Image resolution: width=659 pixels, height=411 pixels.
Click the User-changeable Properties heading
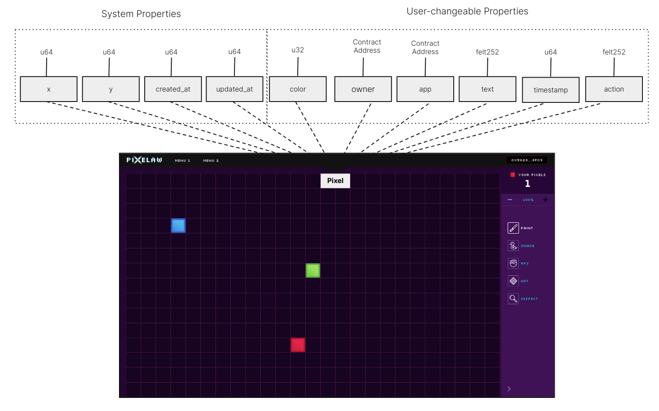tap(467, 11)
